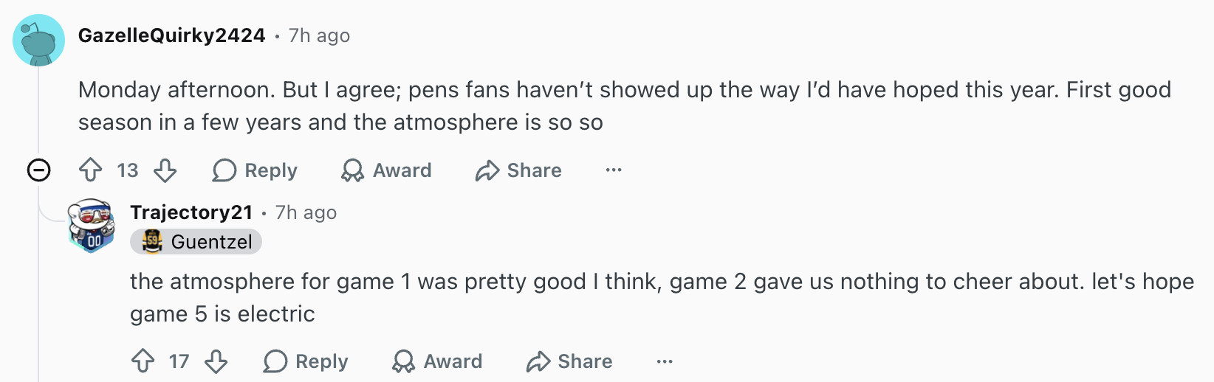Image resolution: width=1214 pixels, height=382 pixels.
Task: Open Trajectory21's user profile link
Action: coord(191,212)
